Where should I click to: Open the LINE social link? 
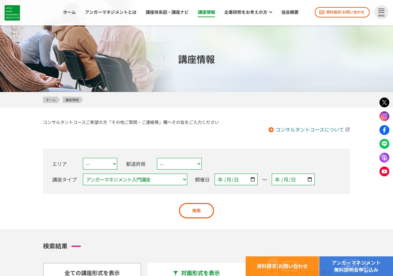pos(384,144)
